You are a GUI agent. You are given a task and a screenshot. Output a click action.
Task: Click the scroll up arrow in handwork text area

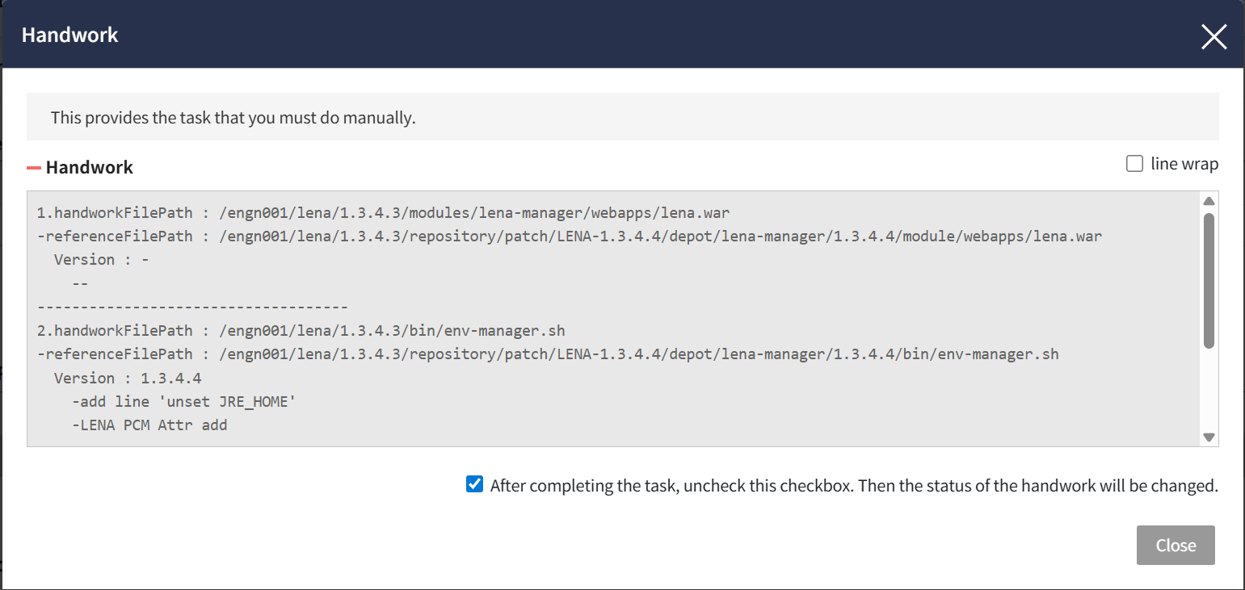tap(1209, 201)
